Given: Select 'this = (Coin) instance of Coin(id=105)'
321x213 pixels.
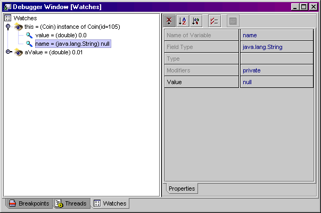Looking at the screenshot, I should click(72, 27).
